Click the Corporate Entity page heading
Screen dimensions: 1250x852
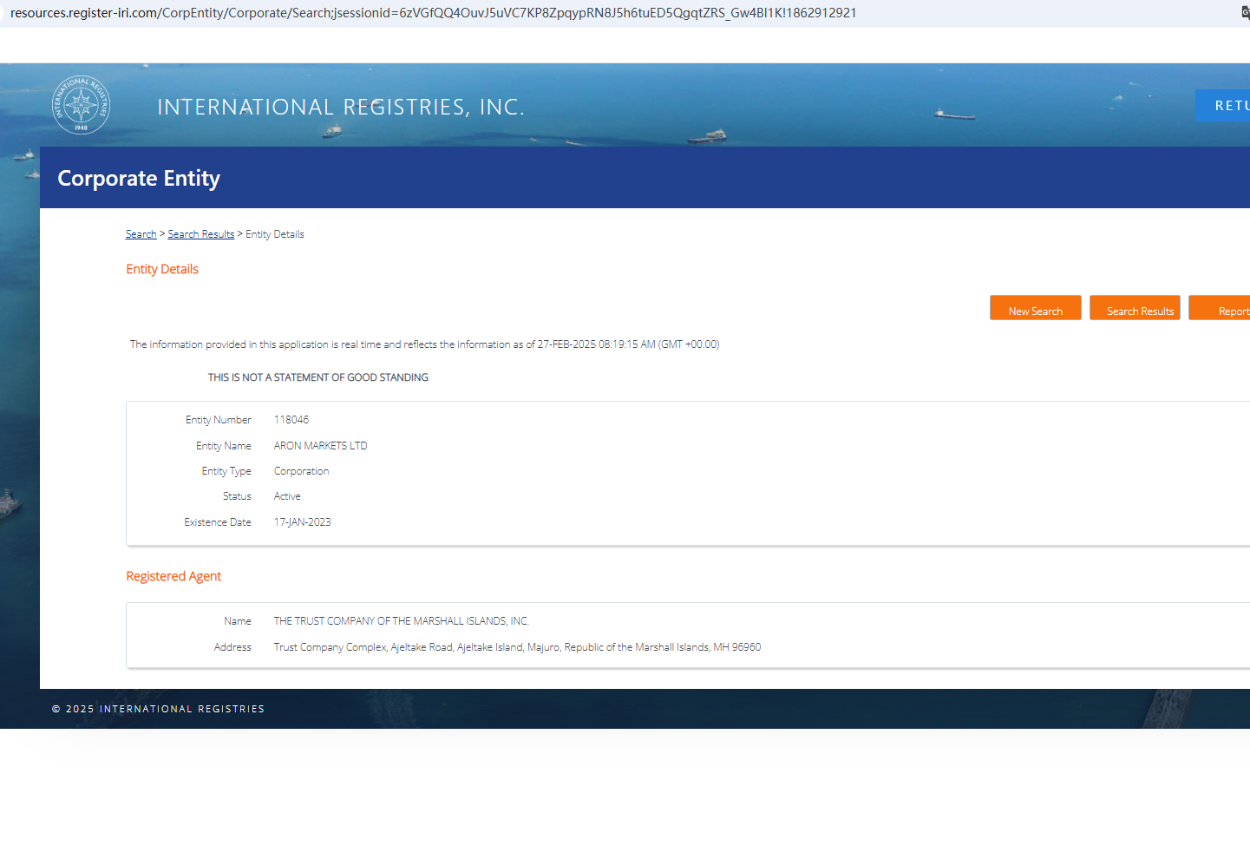[139, 178]
